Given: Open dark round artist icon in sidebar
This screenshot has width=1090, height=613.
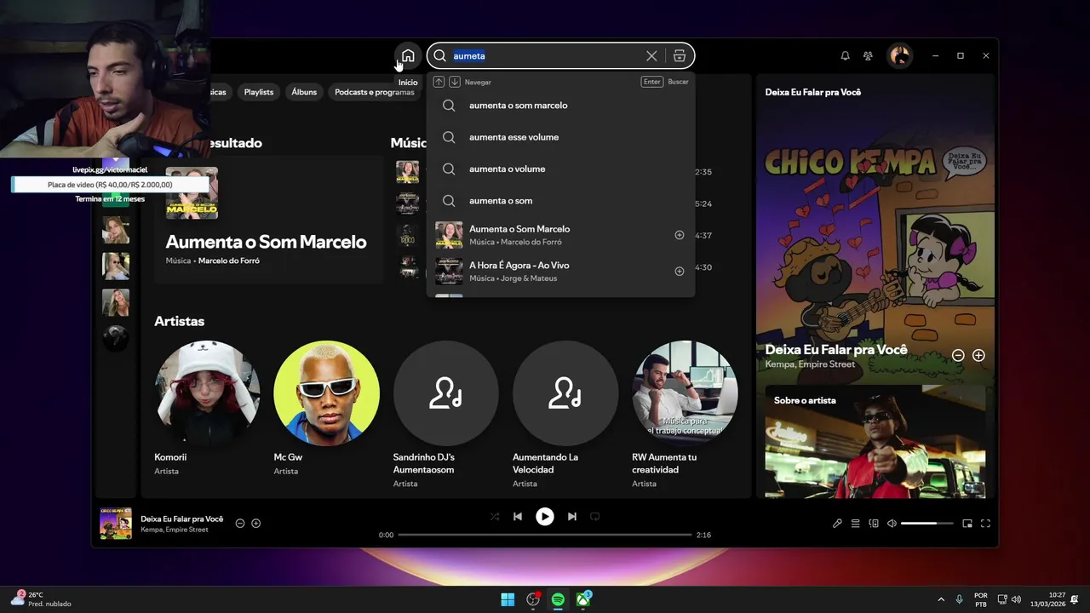Looking at the screenshot, I should tap(116, 338).
